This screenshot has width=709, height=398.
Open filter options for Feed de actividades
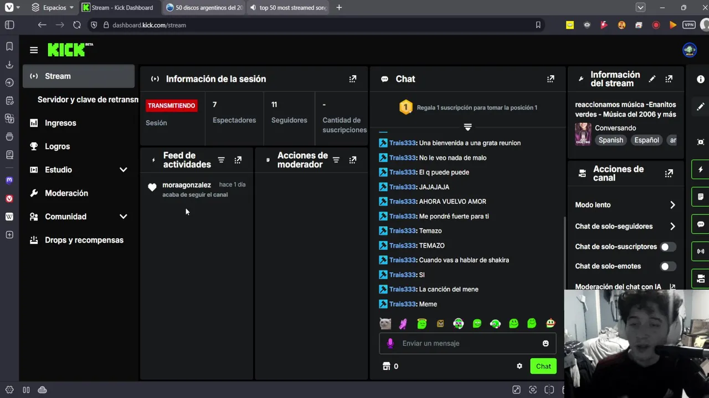(221, 160)
